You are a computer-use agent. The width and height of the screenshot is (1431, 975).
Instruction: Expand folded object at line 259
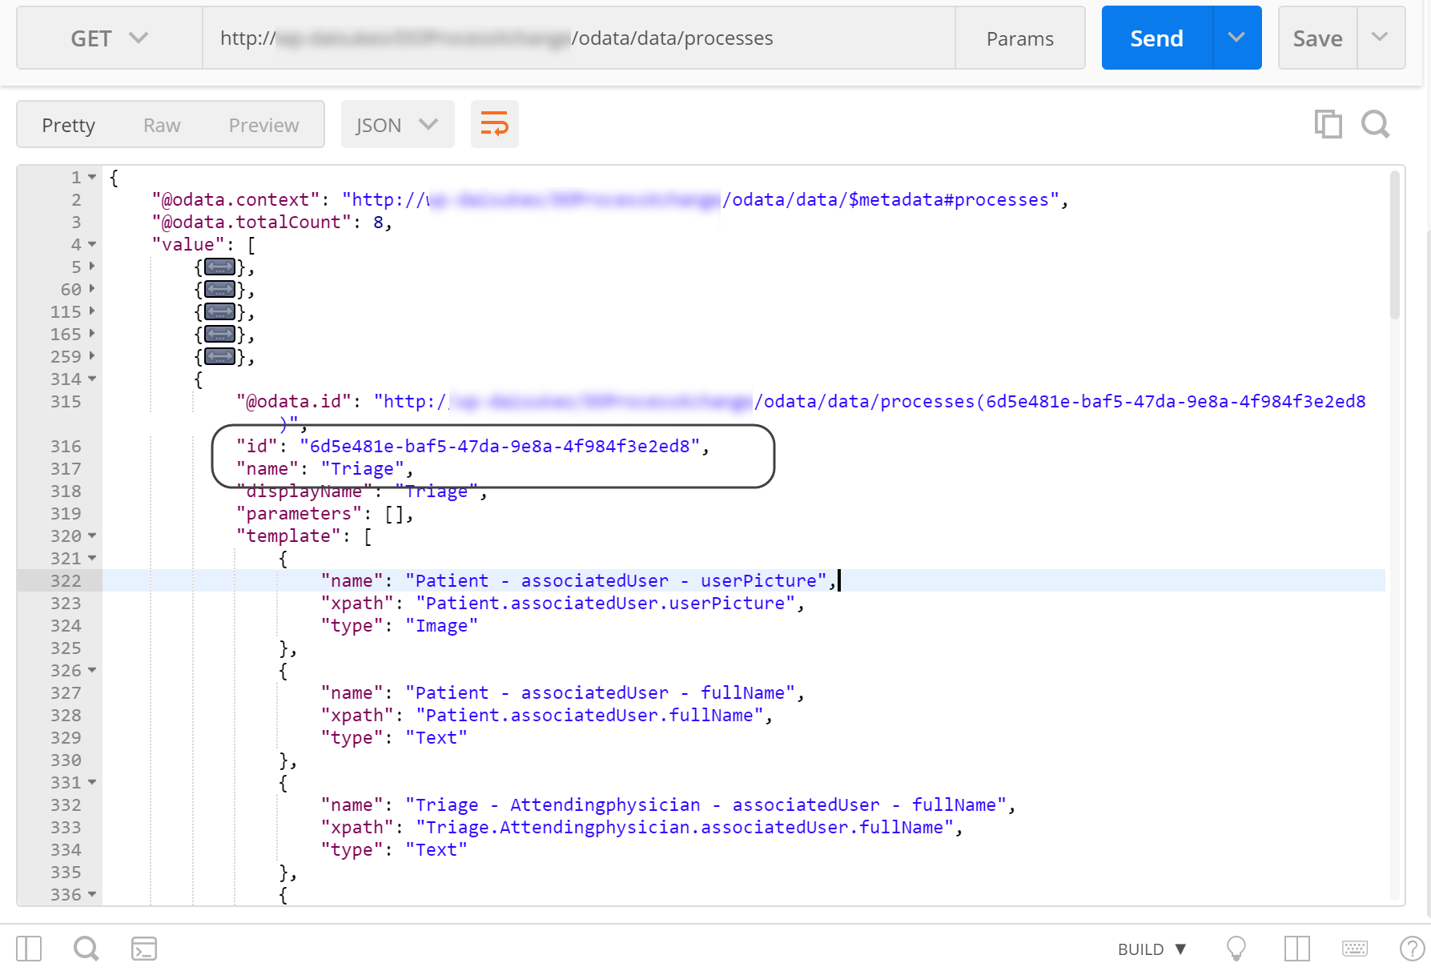tap(92, 356)
